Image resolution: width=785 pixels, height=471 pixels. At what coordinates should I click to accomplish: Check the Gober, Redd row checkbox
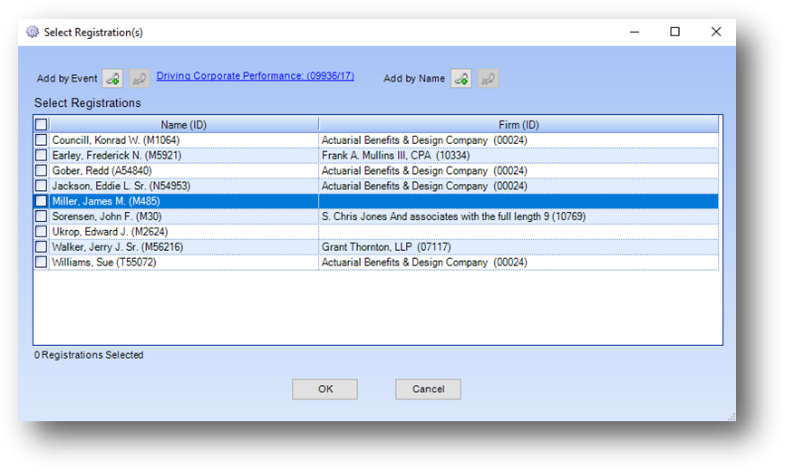coord(41,170)
